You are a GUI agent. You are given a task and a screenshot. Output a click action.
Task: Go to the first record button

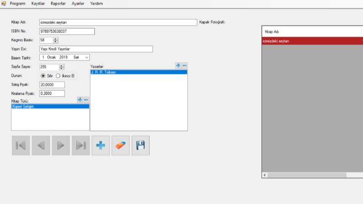click(21, 145)
